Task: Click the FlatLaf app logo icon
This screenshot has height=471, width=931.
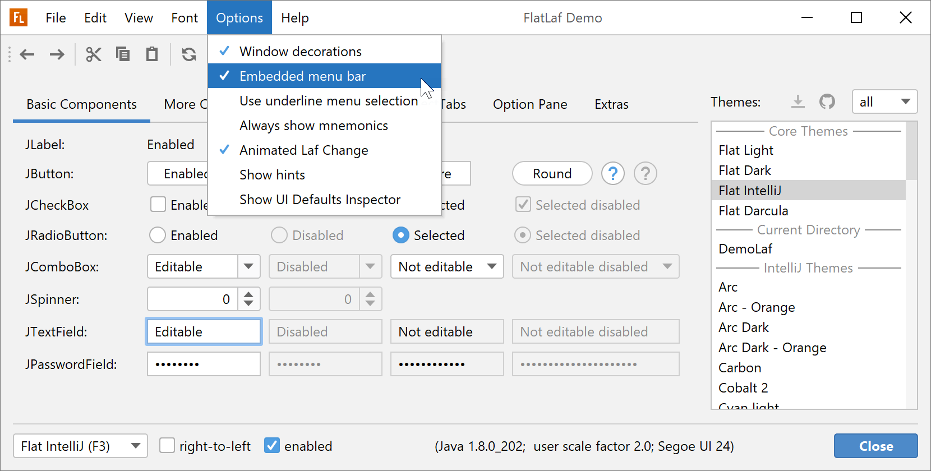Action: pos(19,17)
